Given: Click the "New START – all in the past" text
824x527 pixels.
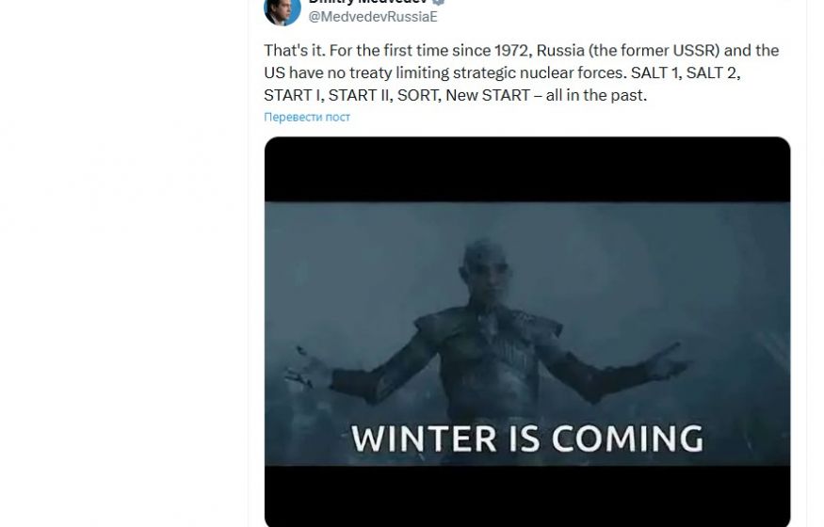Looking at the screenshot, I should click(x=546, y=95).
